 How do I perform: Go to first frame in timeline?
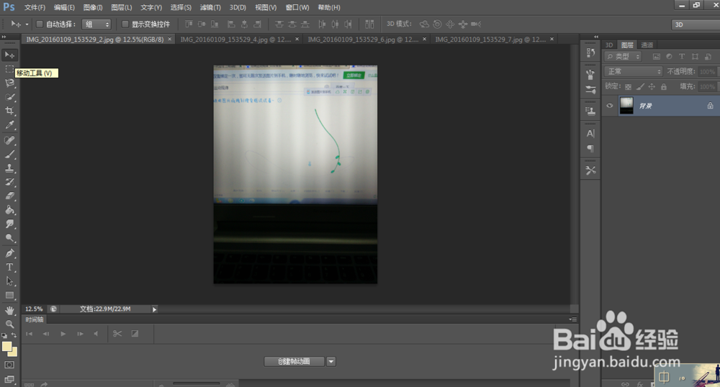(29, 334)
